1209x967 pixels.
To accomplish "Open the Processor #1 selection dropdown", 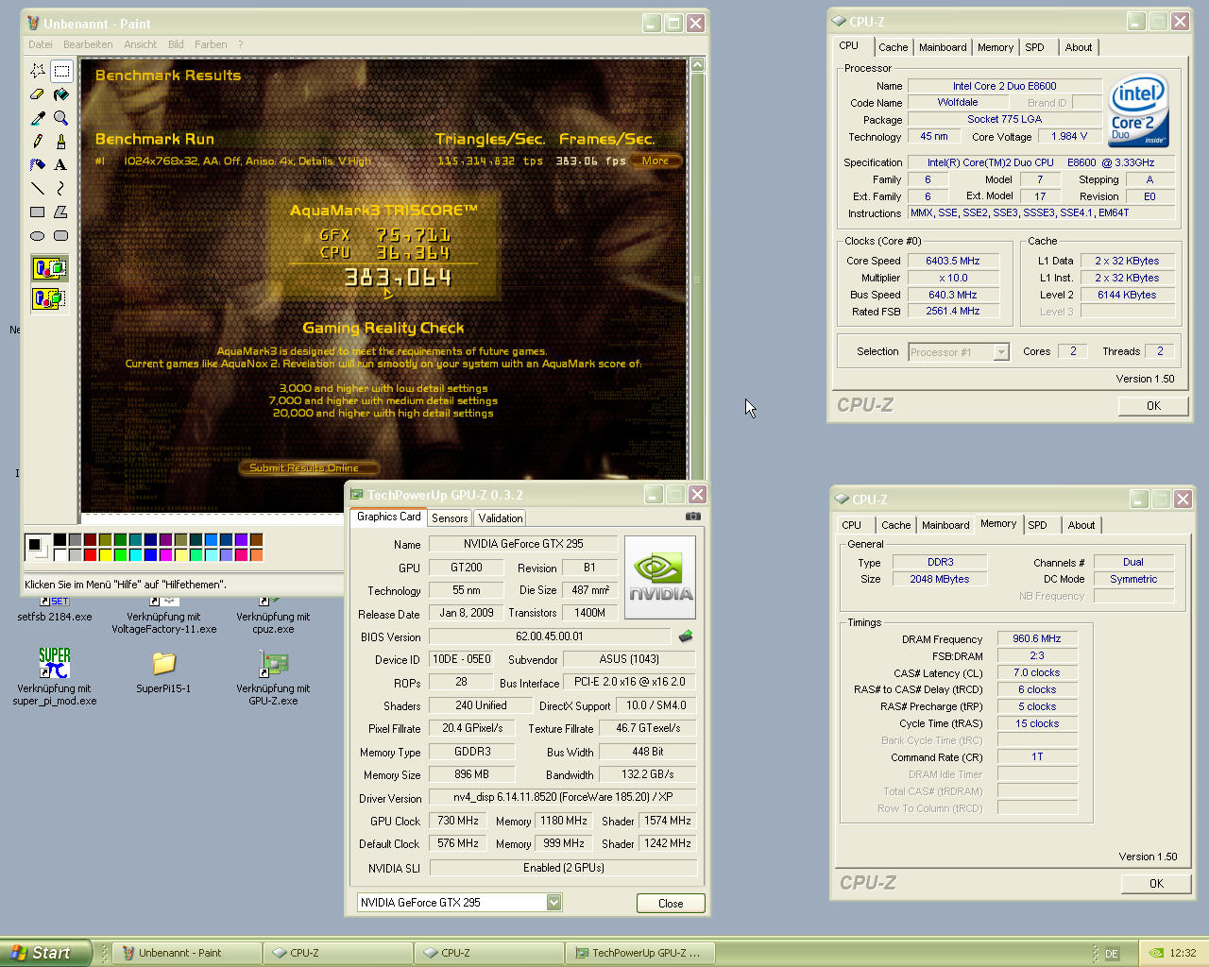I will pos(1001,352).
